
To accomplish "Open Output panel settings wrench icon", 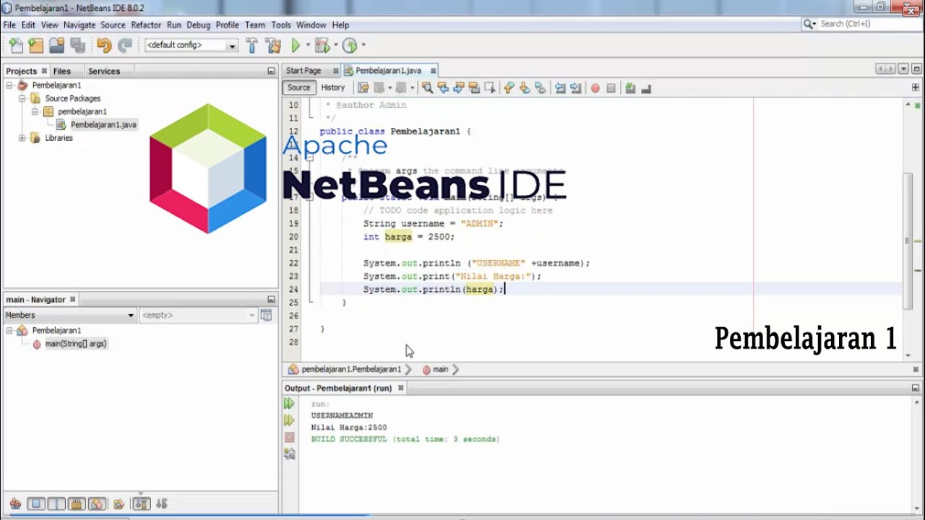I will 289,454.
